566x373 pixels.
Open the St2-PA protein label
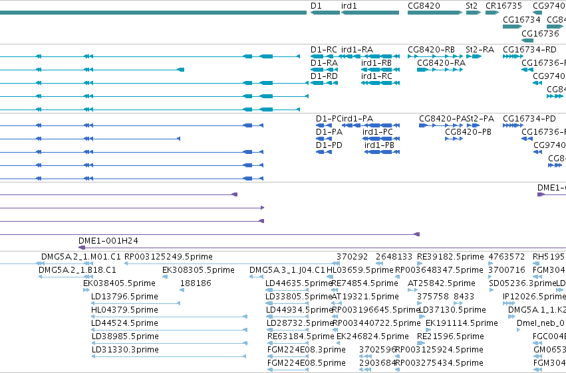[x=480, y=119]
